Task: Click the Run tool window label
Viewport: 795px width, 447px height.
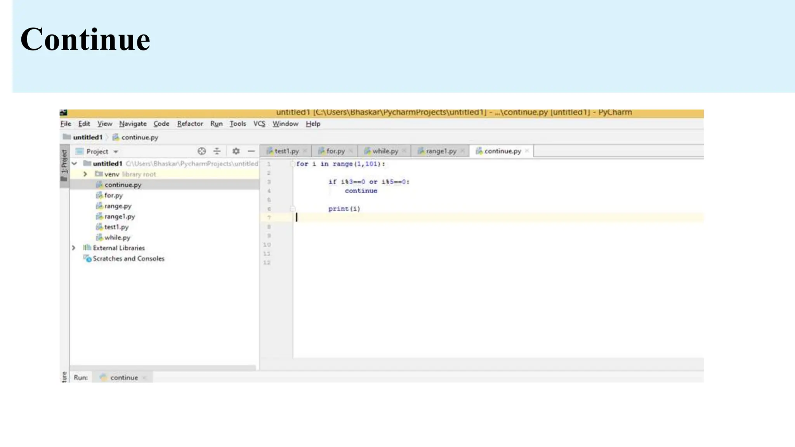Action: 81,378
